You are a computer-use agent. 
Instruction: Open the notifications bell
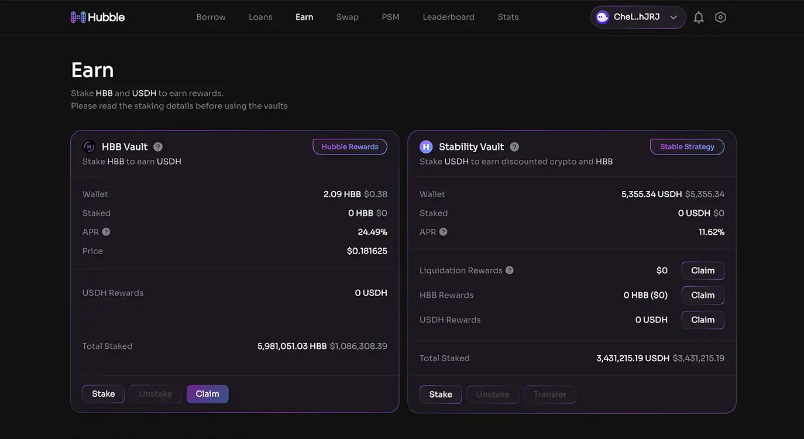tap(699, 18)
